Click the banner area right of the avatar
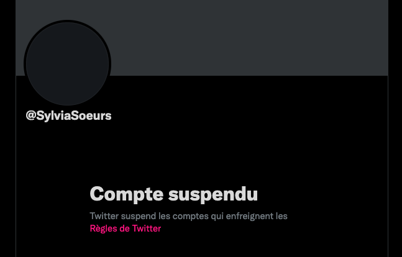Screen dimensions: 402x257 coord(249,38)
